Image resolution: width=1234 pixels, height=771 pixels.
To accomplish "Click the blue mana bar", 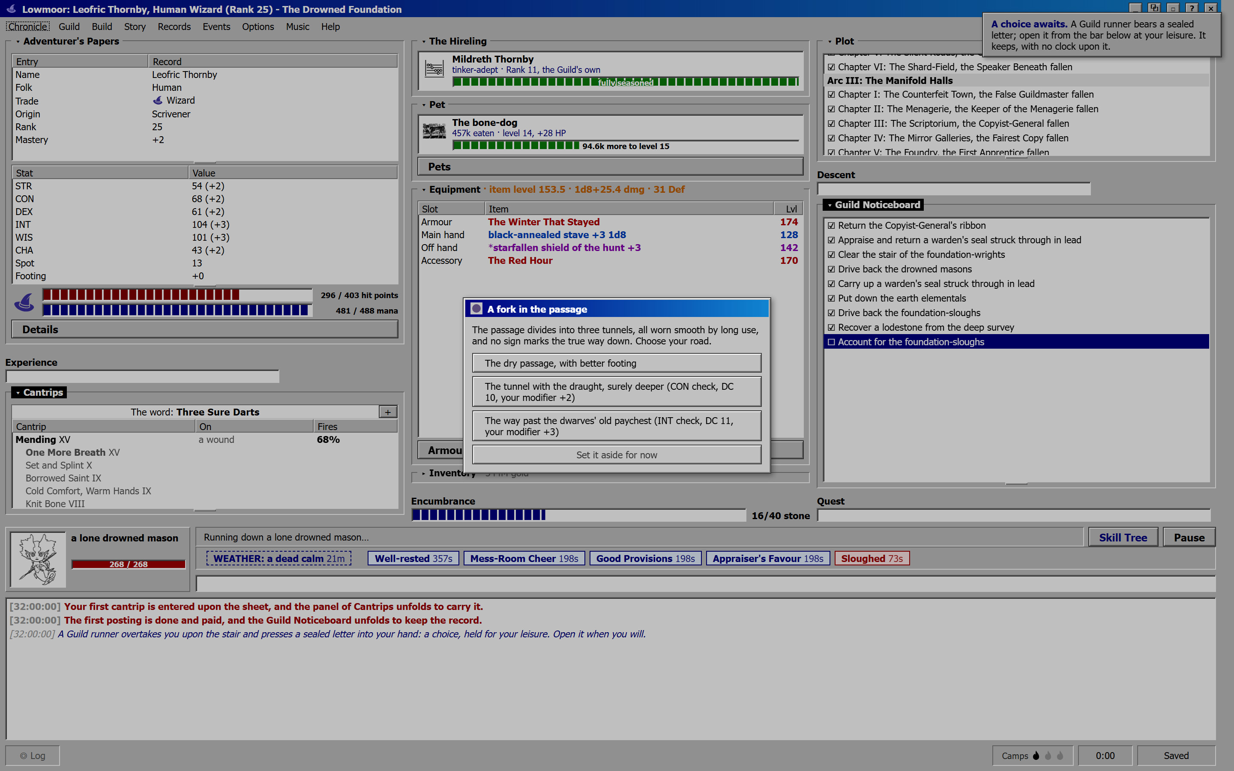I will coord(177,310).
